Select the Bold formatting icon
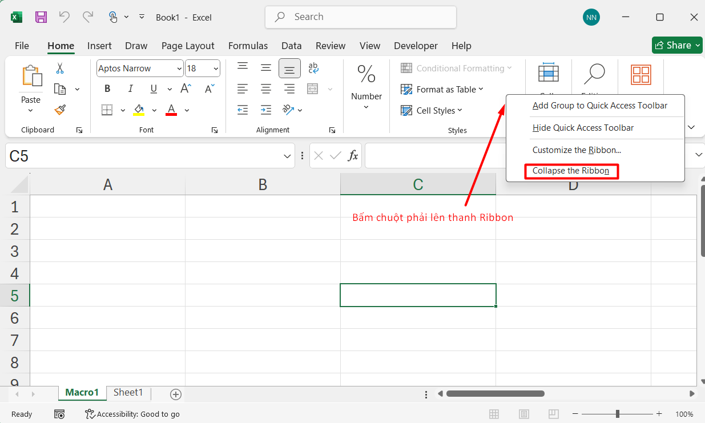This screenshot has width=705, height=423. coord(107,88)
